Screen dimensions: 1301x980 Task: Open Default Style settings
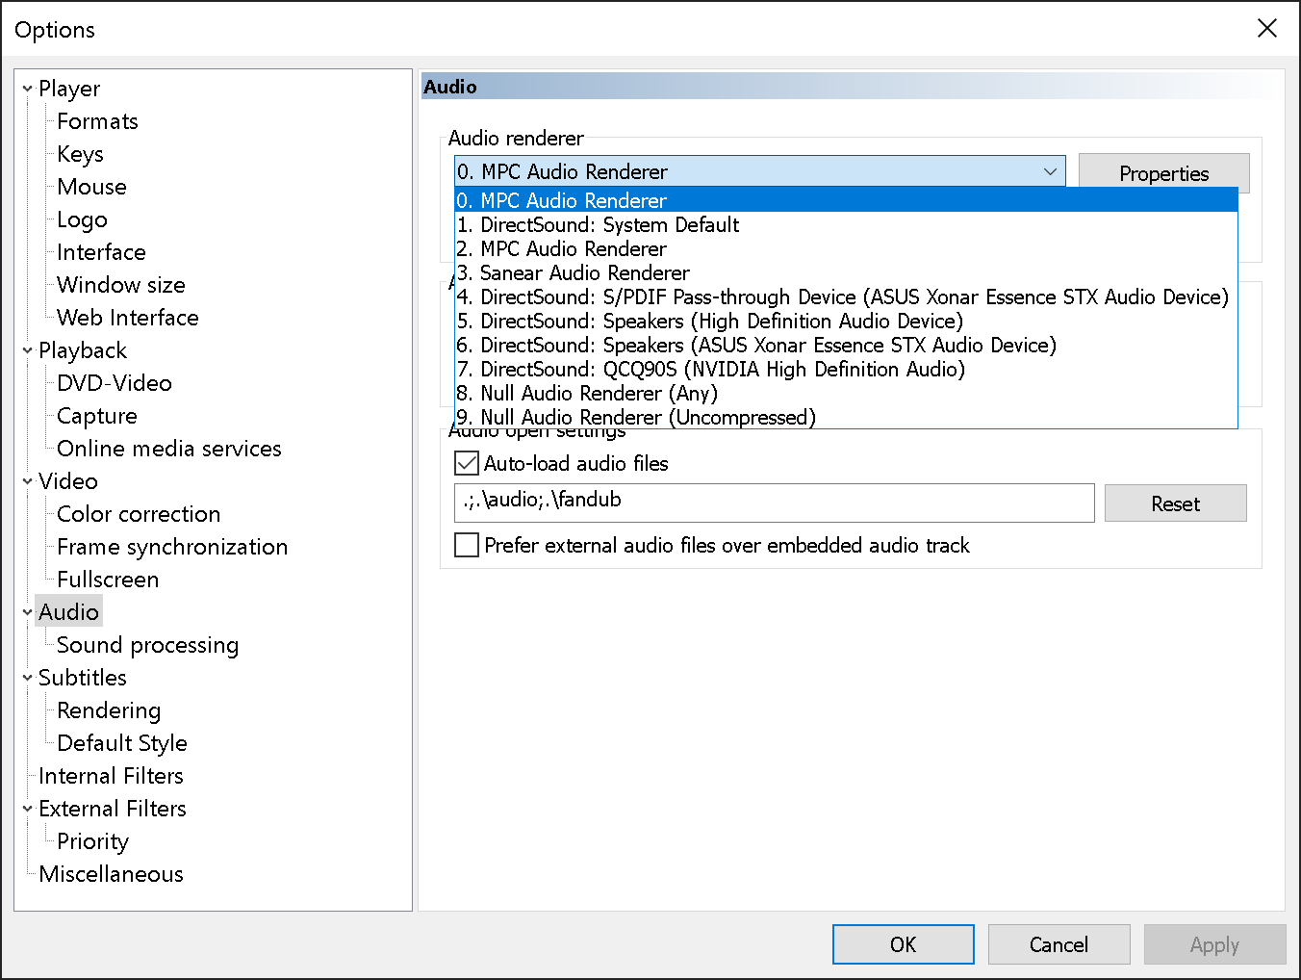[x=122, y=743]
